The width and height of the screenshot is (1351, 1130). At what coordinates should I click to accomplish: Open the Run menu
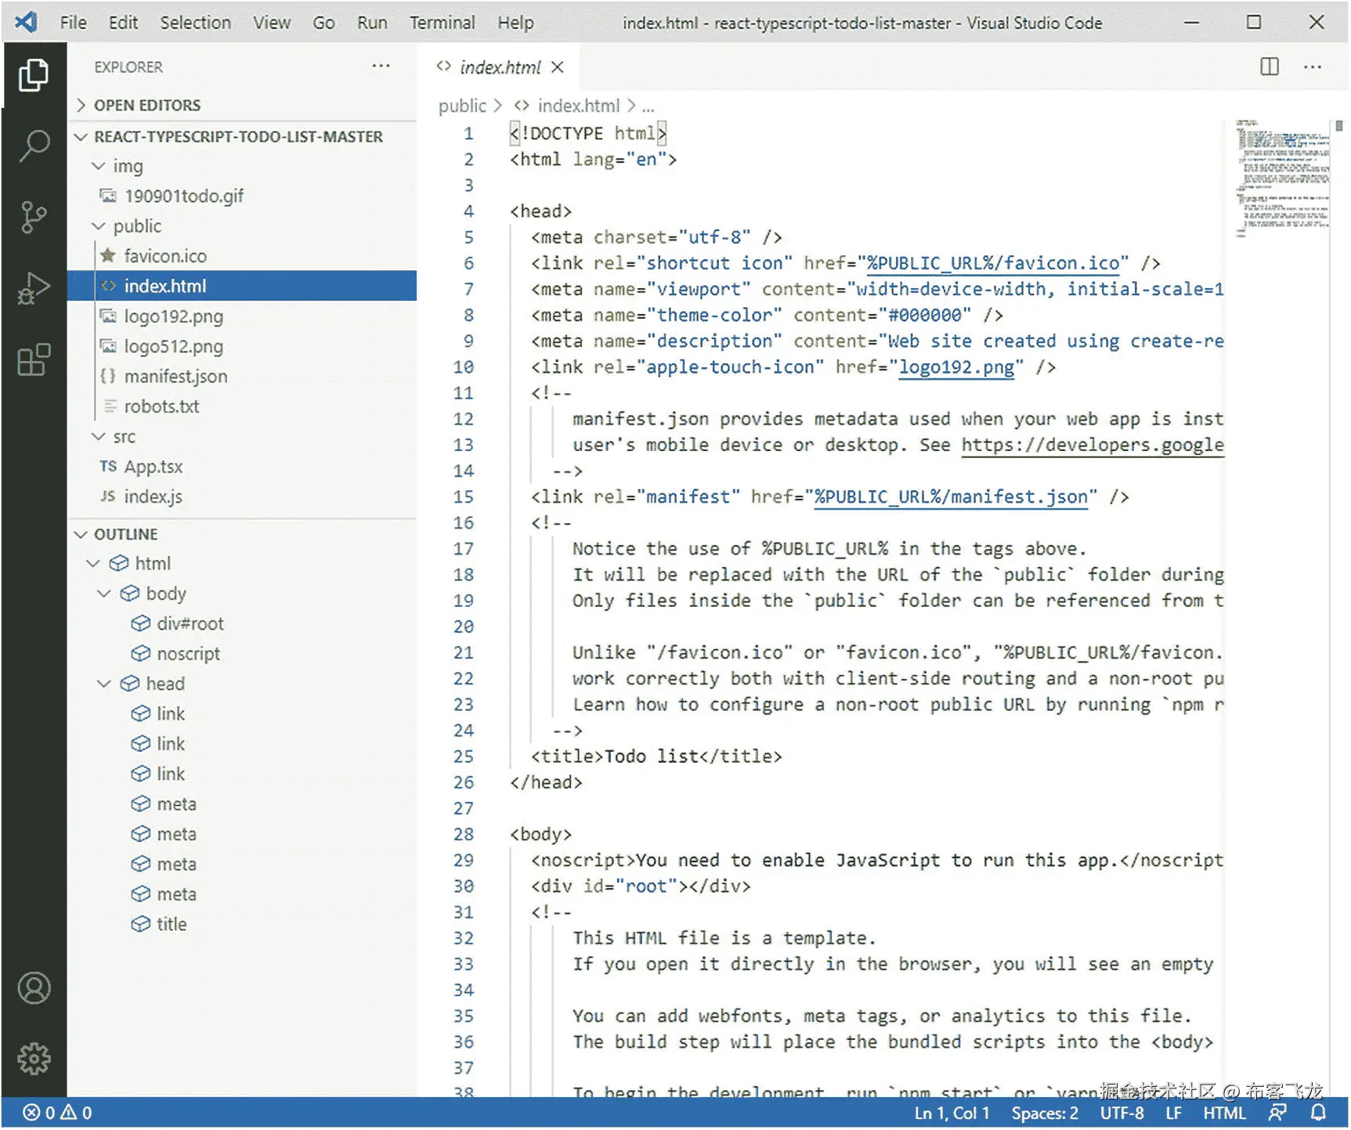coord(372,23)
